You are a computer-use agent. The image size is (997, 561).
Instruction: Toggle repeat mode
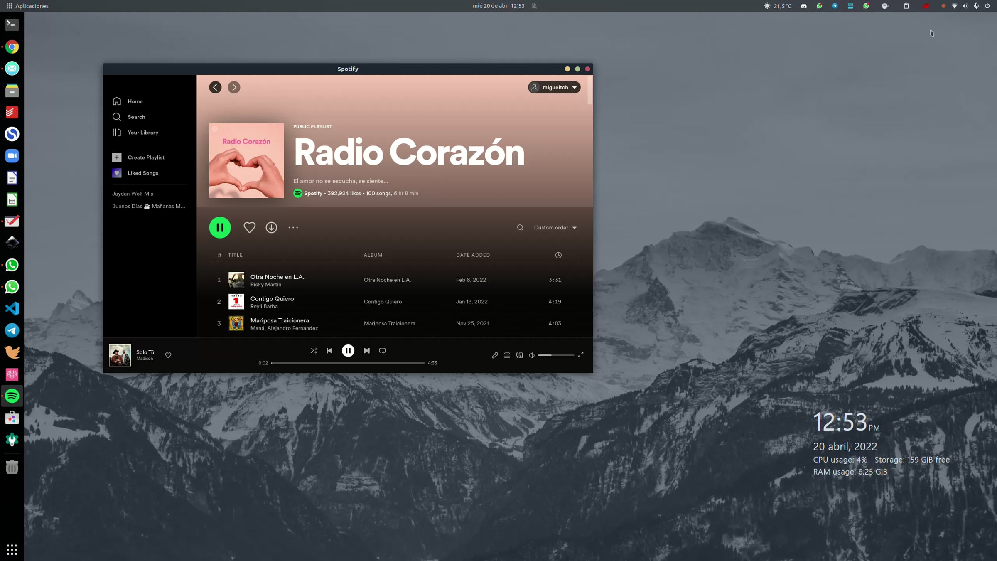coord(383,351)
